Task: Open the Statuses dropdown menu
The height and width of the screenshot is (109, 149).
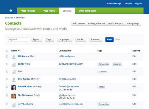Action: [96, 39]
